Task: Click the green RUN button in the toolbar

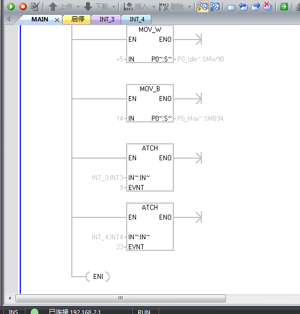Action: click(x=11, y=7)
